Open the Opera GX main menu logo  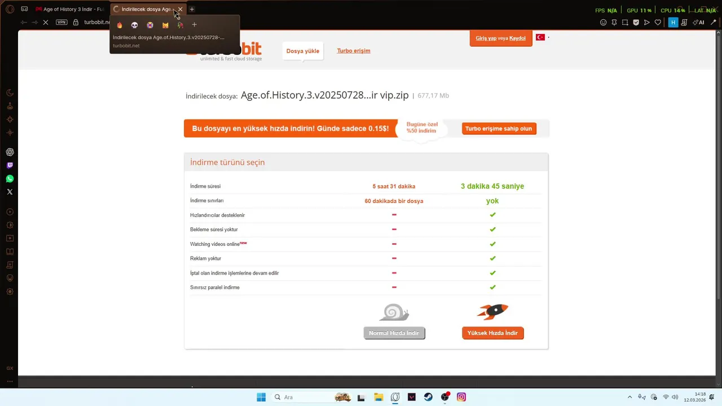[x=10, y=9]
